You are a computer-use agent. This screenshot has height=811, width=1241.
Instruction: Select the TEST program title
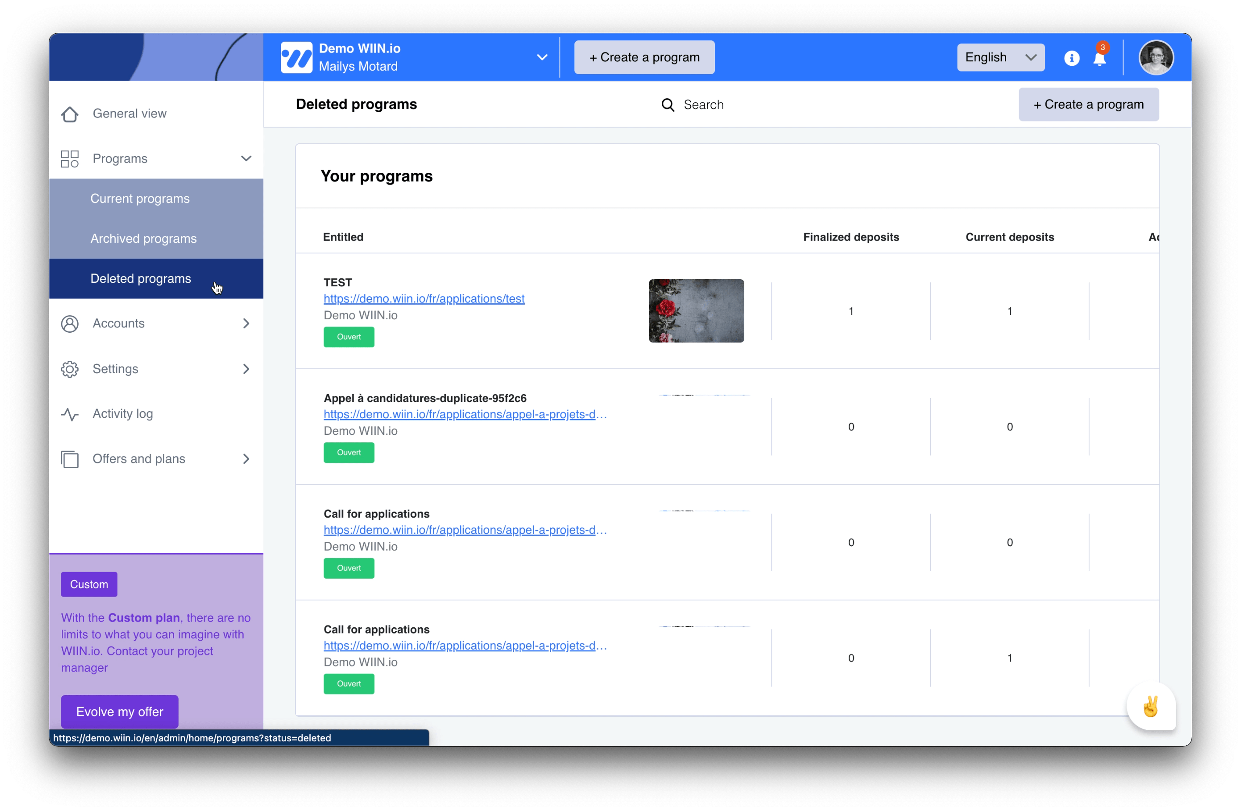point(338,282)
